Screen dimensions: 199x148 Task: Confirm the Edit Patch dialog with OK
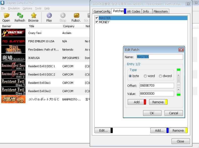coord(152,113)
